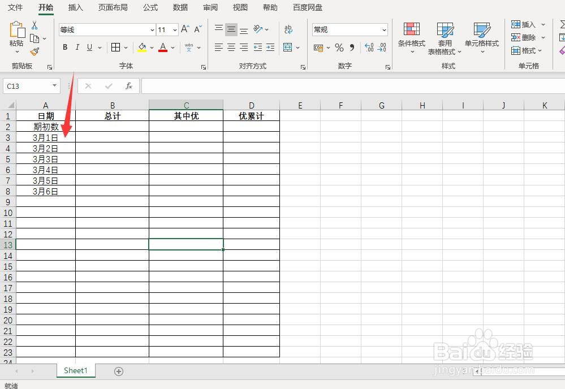Expand the Name Box dropdown arrow
The height and width of the screenshot is (389, 565).
point(54,86)
